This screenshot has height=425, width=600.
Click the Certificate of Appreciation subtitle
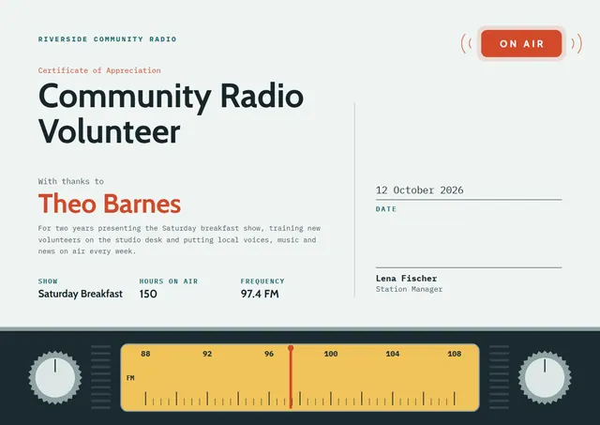(99, 70)
